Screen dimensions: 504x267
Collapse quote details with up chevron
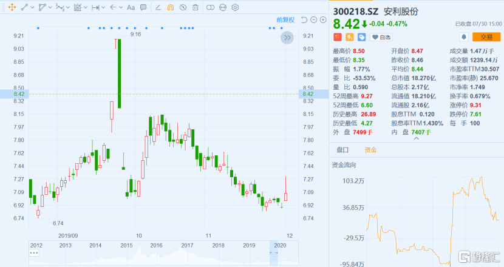[416, 138]
